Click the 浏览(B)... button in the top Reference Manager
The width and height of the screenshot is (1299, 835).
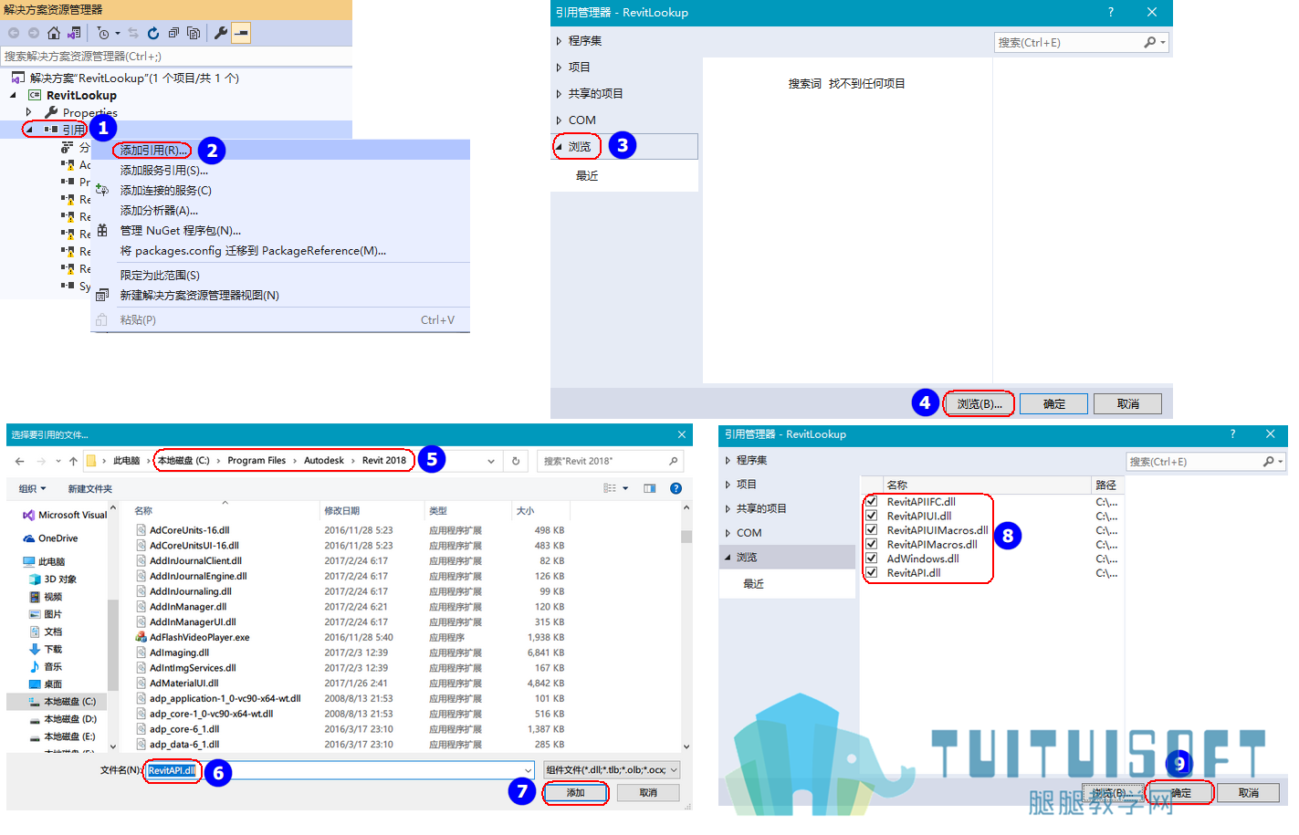(979, 403)
